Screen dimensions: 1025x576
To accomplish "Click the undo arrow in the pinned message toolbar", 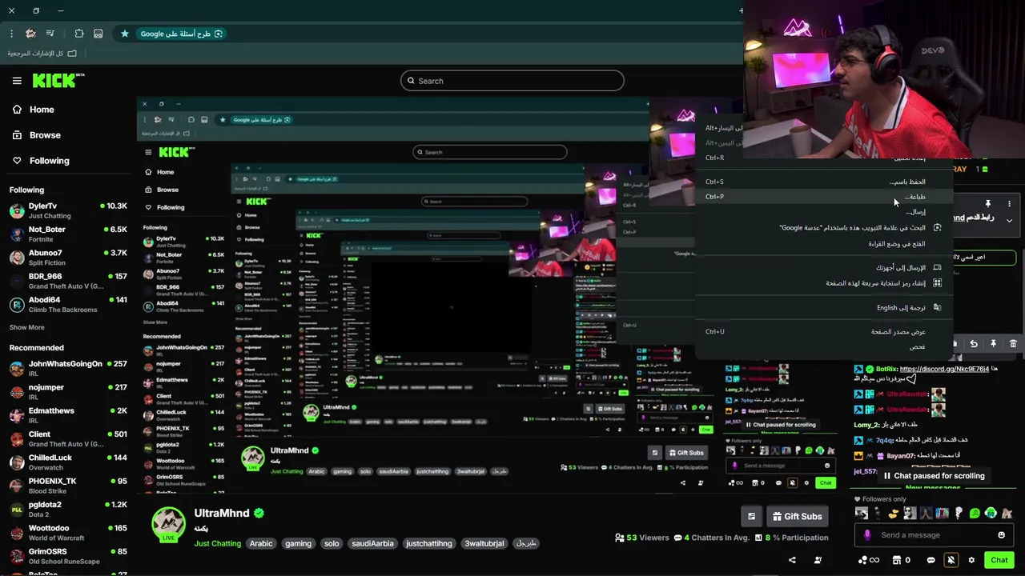I will pos(974,343).
